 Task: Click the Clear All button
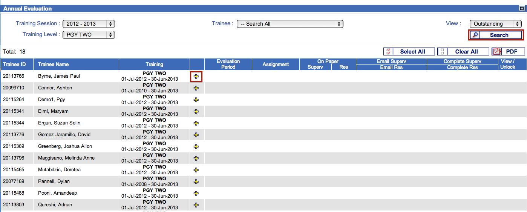[463, 52]
